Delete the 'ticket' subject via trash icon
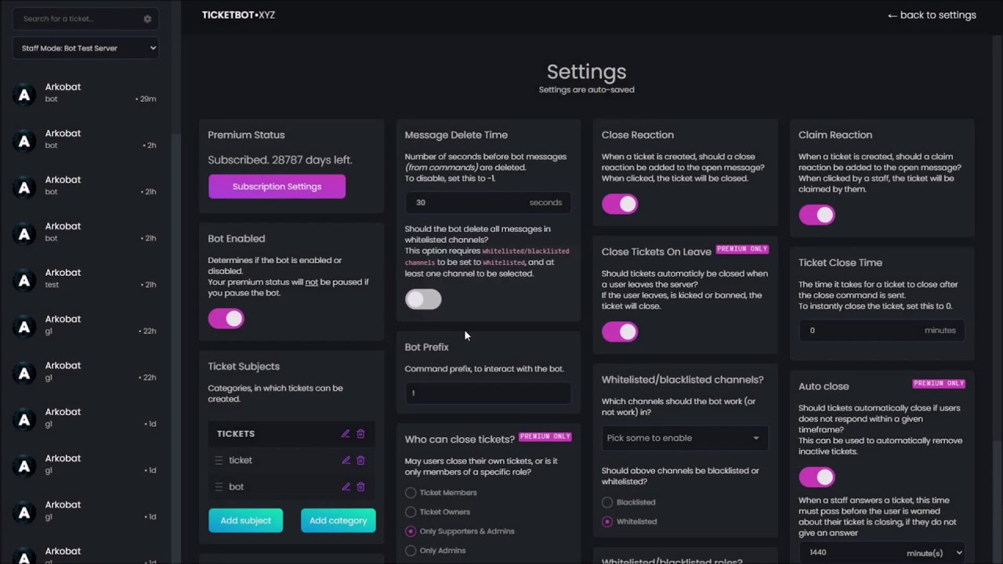 (360, 460)
